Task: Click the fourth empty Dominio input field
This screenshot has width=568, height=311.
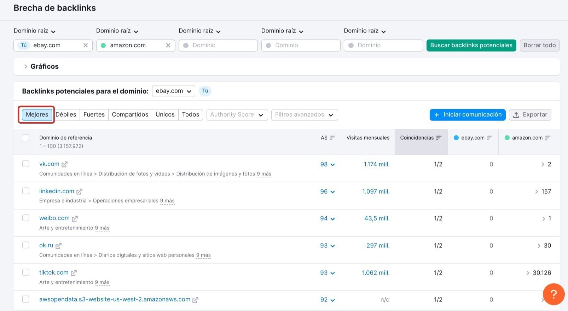Action: pos(301,45)
